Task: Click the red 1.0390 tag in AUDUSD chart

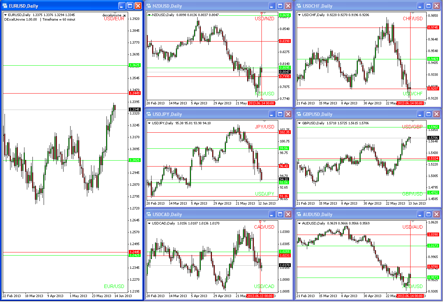Action: (x=433, y=235)
